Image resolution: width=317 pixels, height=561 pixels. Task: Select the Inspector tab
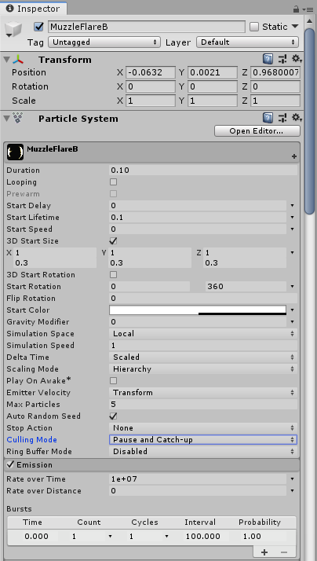[x=33, y=9]
